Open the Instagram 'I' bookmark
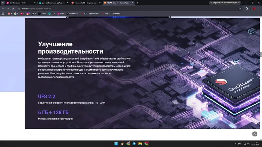The height and width of the screenshot is (147, 262). 28,14
